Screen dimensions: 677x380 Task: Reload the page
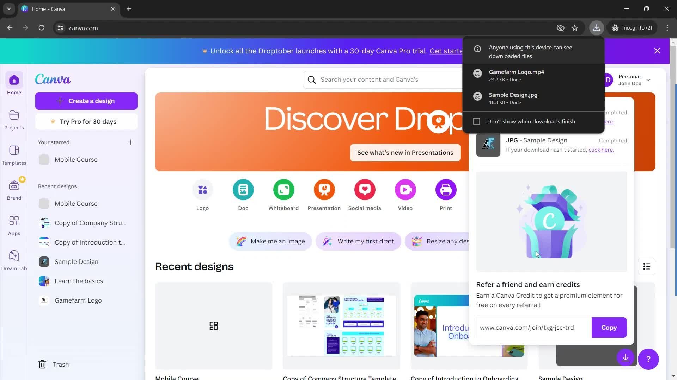coord(42,28)
